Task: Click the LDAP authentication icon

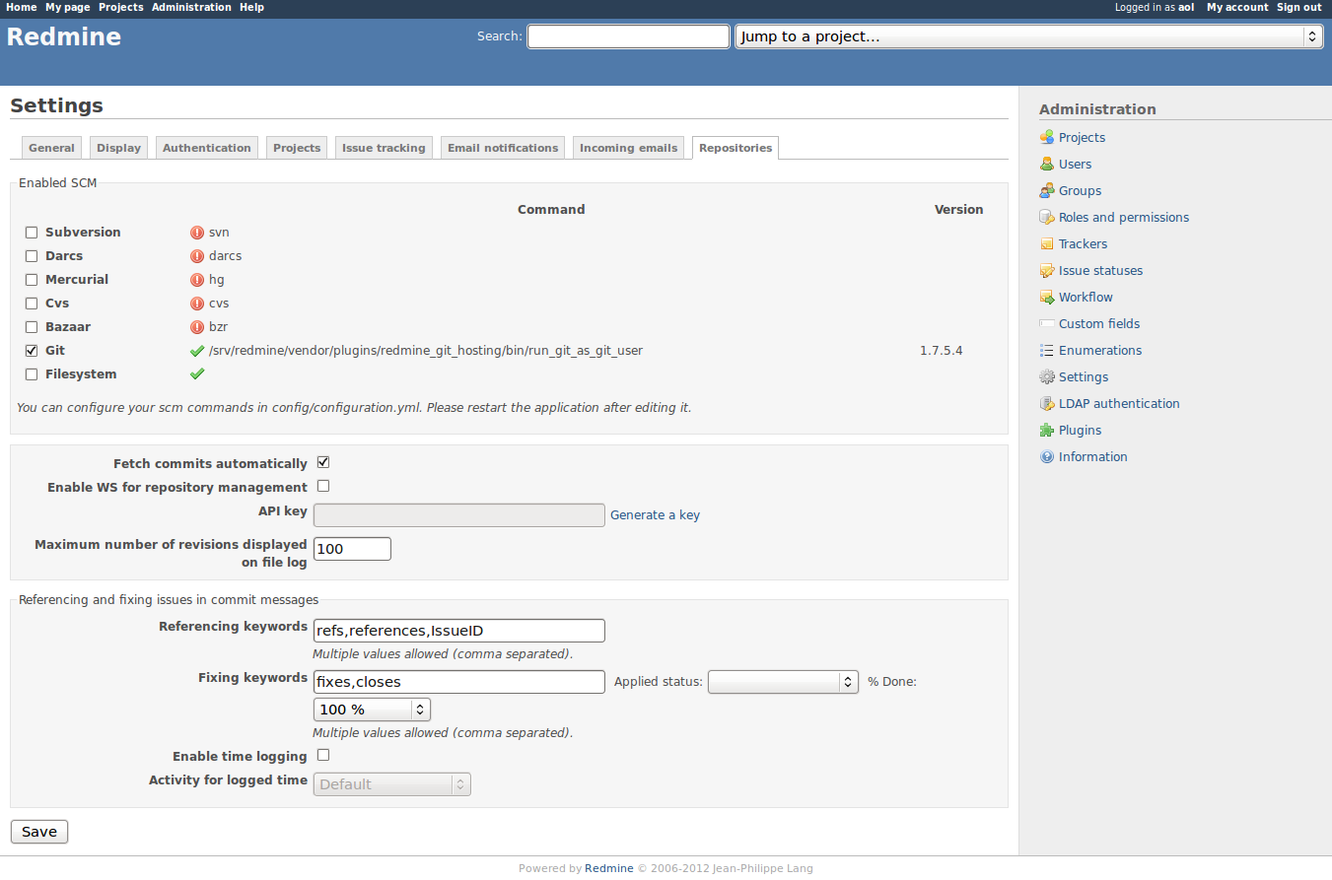Action: [1047, 404]
